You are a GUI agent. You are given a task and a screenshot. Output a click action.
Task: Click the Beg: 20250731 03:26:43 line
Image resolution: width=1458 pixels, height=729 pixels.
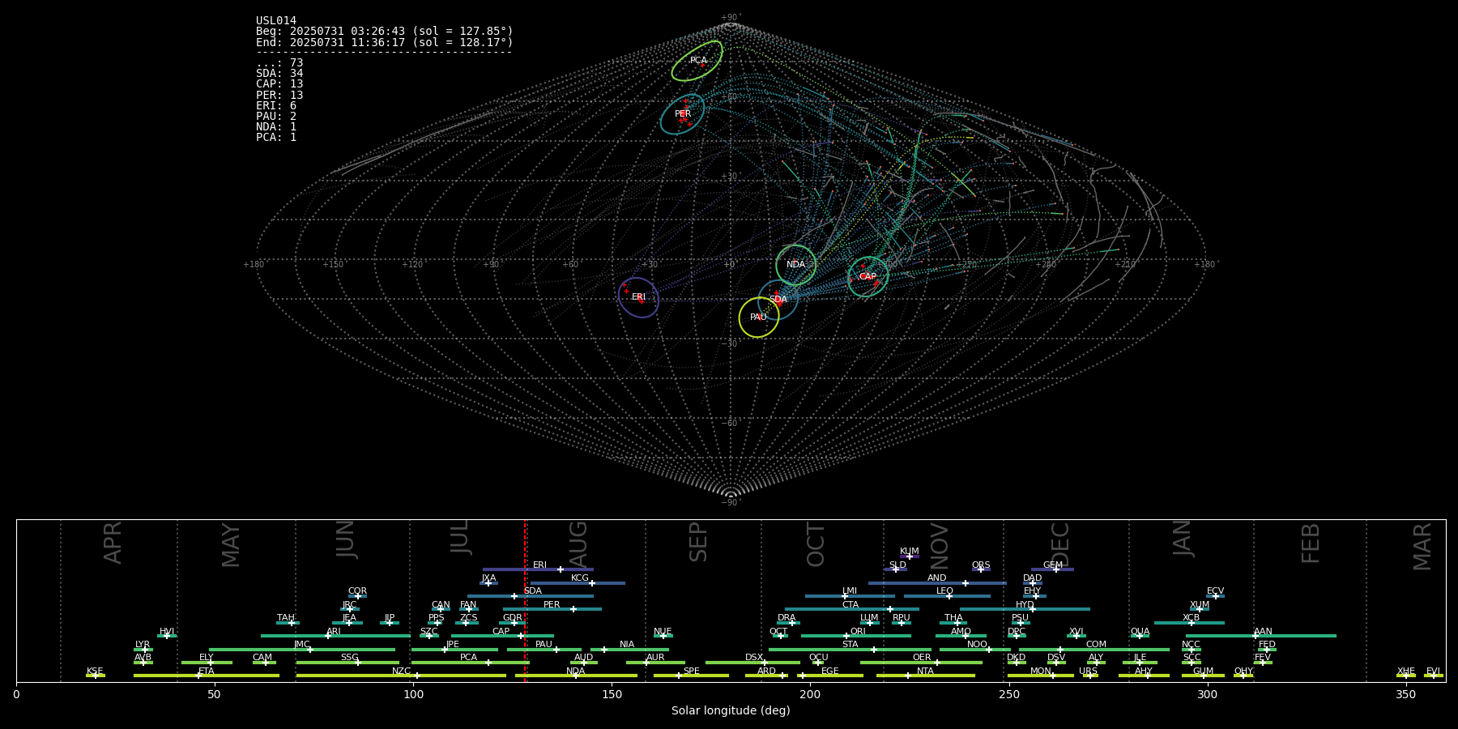[385, 32]
